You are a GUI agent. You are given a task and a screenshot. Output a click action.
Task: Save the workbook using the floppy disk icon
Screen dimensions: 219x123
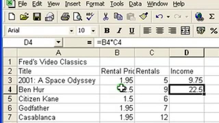point(37,17)
